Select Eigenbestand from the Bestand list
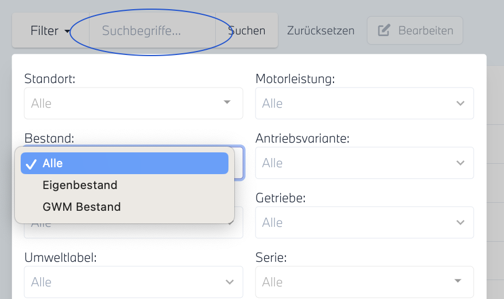This screenshot has width=504, height=299. pos(80,185)
